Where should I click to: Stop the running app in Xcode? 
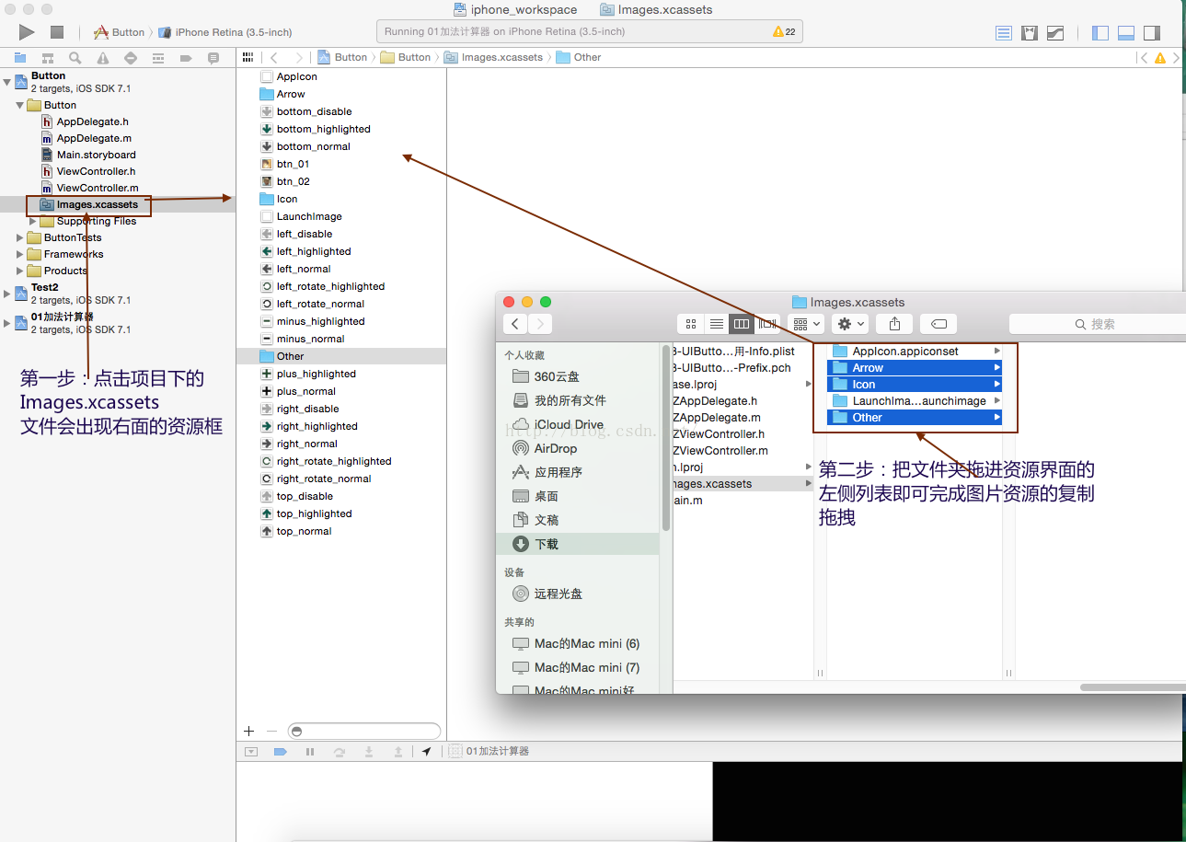click(57, 32)
